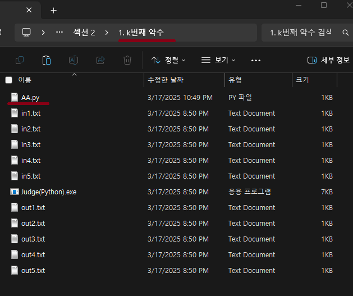Click the 1. k번째 약수 breadcrumb

(x=141, y=33)
